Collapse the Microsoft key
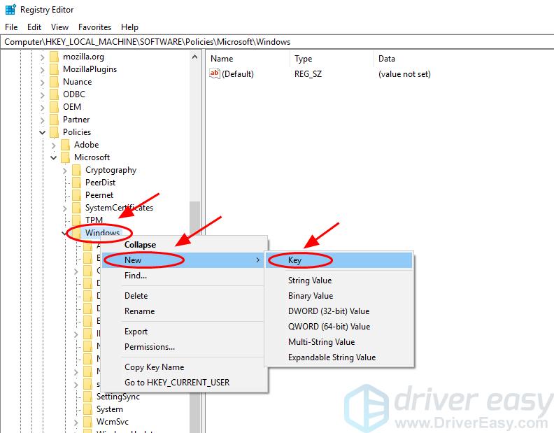 coord(54,157)
